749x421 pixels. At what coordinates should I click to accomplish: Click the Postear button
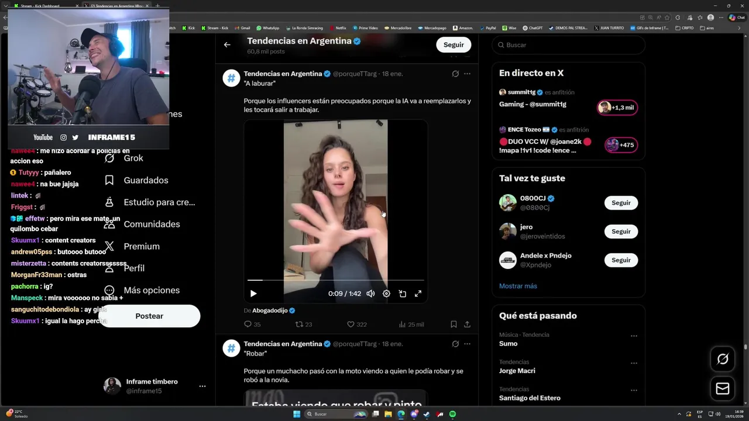coord(149,316)
